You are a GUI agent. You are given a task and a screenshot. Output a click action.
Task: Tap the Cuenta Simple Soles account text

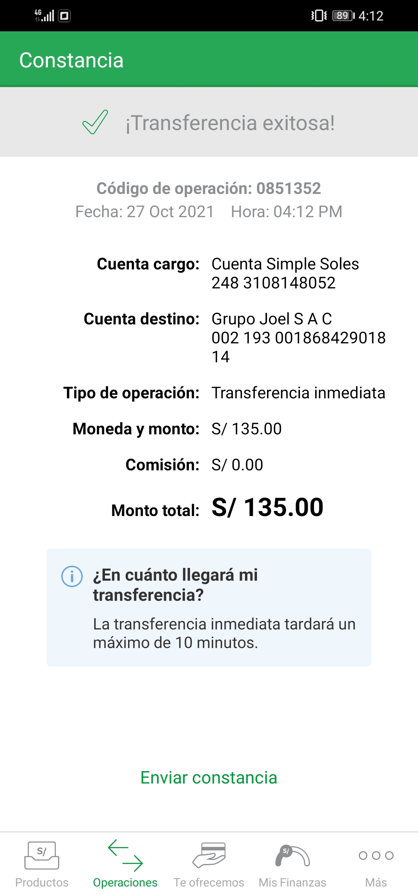coord(285,264)
